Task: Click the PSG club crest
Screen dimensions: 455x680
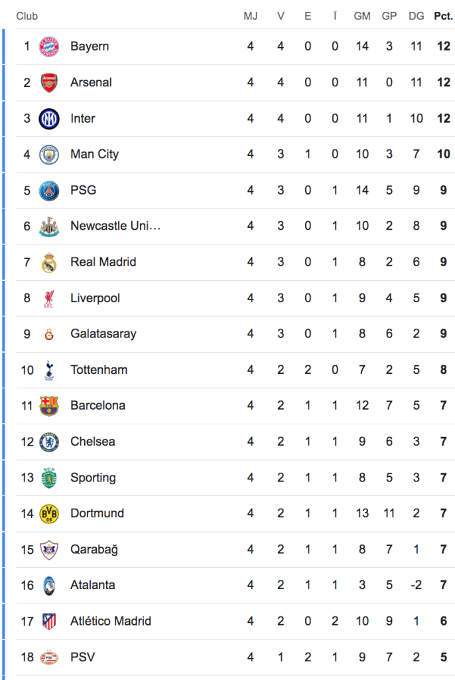Action: tap(49, 191)
